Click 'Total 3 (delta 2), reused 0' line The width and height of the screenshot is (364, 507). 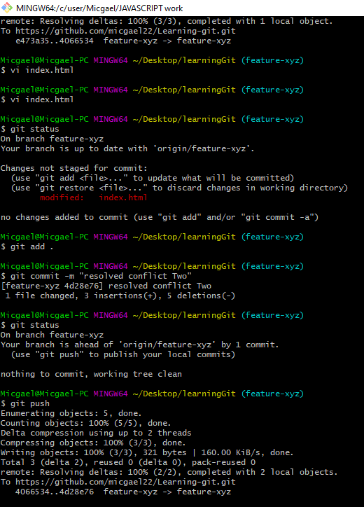(x=128, y=462)
